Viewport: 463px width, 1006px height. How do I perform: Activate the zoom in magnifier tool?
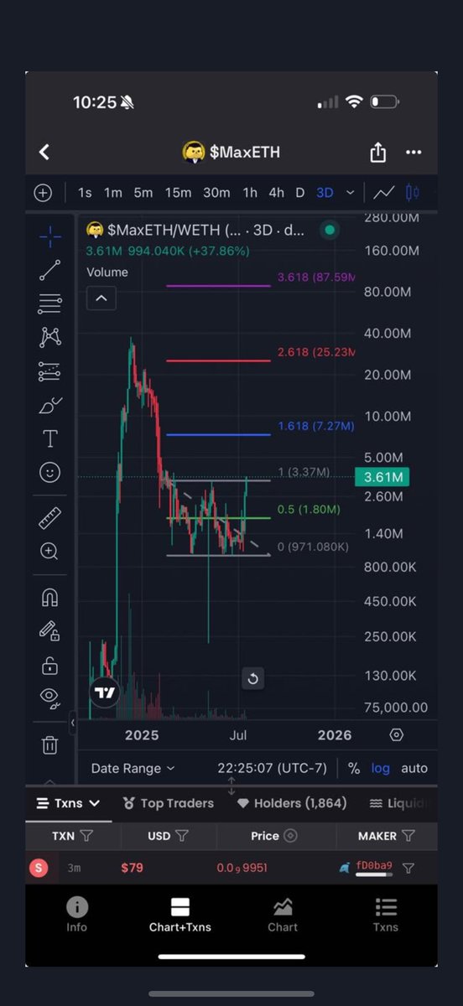coord(49,552)
